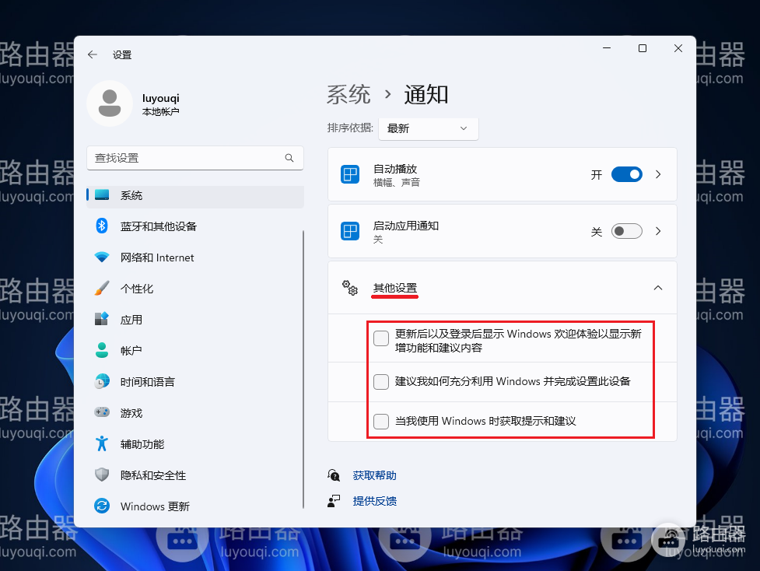Open 游戏 settings page

tap(195, 412)
